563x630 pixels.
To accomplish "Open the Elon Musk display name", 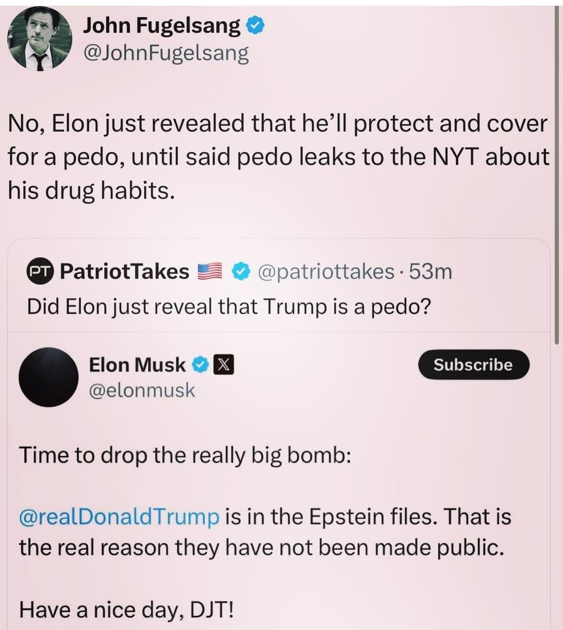I will [137, 364].
